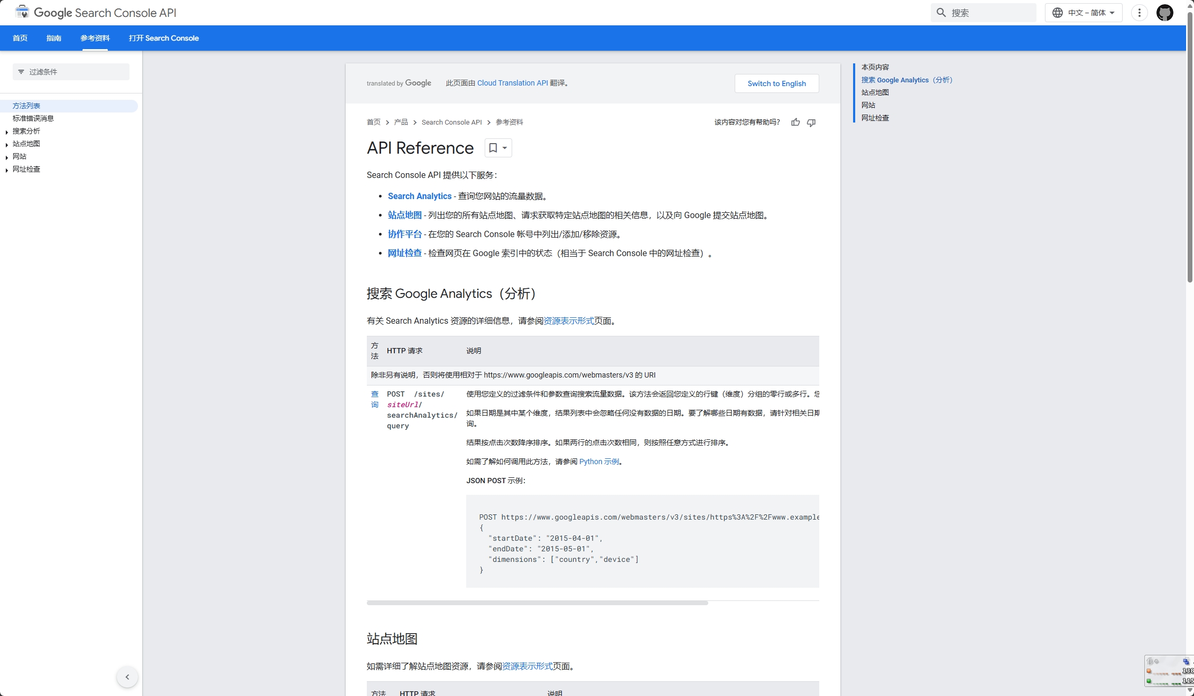Click the thumbs down feedback icon
Screen dimensions: 1194x696
(x=811, y=123)
